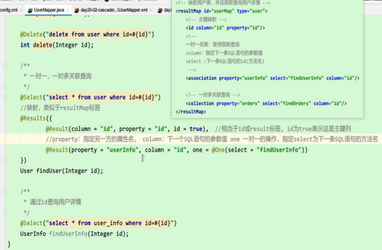Click the collection orders line in popup
Image resolution: width=382 pixels, height=250 pixels.
pos(267,103)
